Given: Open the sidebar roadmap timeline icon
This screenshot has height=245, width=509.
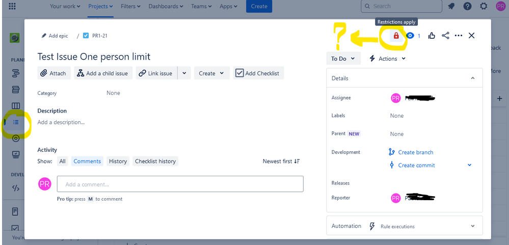Looking at the screenshot, I should [x=16, y=73].
